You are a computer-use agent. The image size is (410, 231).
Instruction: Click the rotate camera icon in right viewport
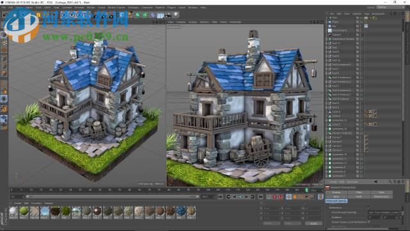tap(318, 22)
